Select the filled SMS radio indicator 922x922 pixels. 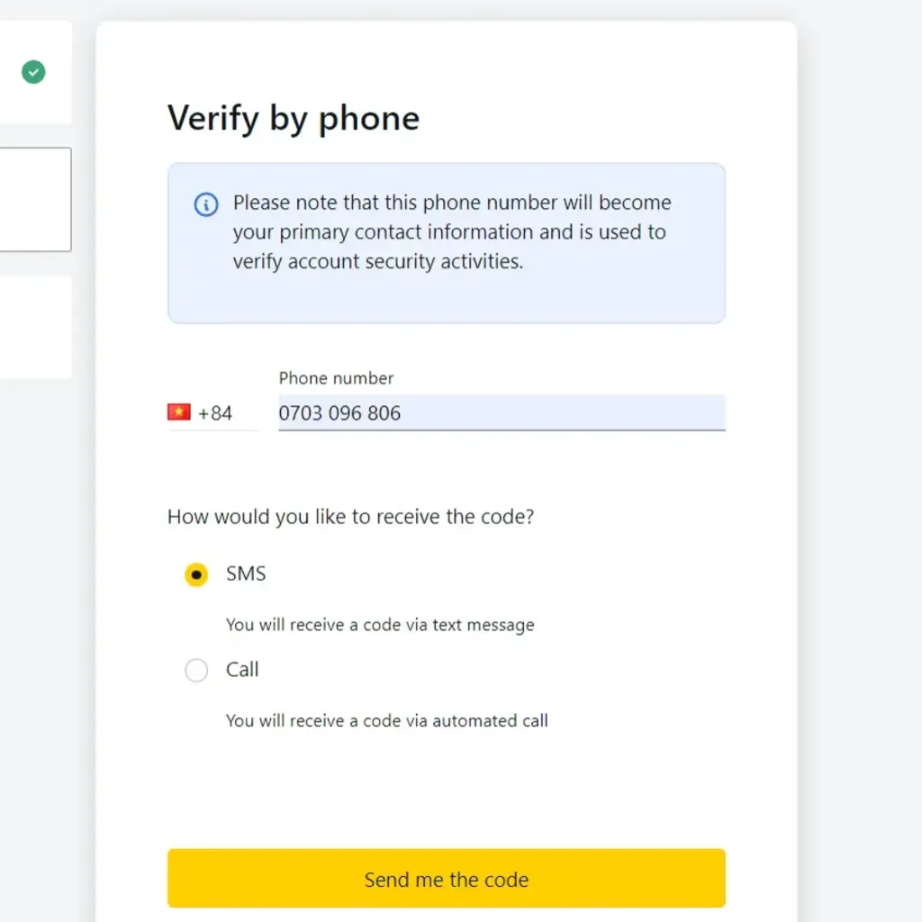[195, 574]
